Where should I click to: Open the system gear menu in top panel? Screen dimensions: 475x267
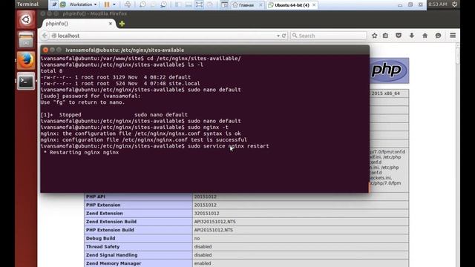point(454,4)
